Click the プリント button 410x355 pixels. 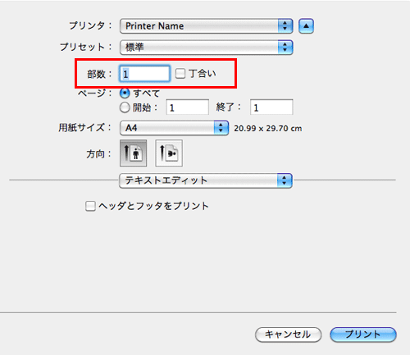(x=363, y=335)
